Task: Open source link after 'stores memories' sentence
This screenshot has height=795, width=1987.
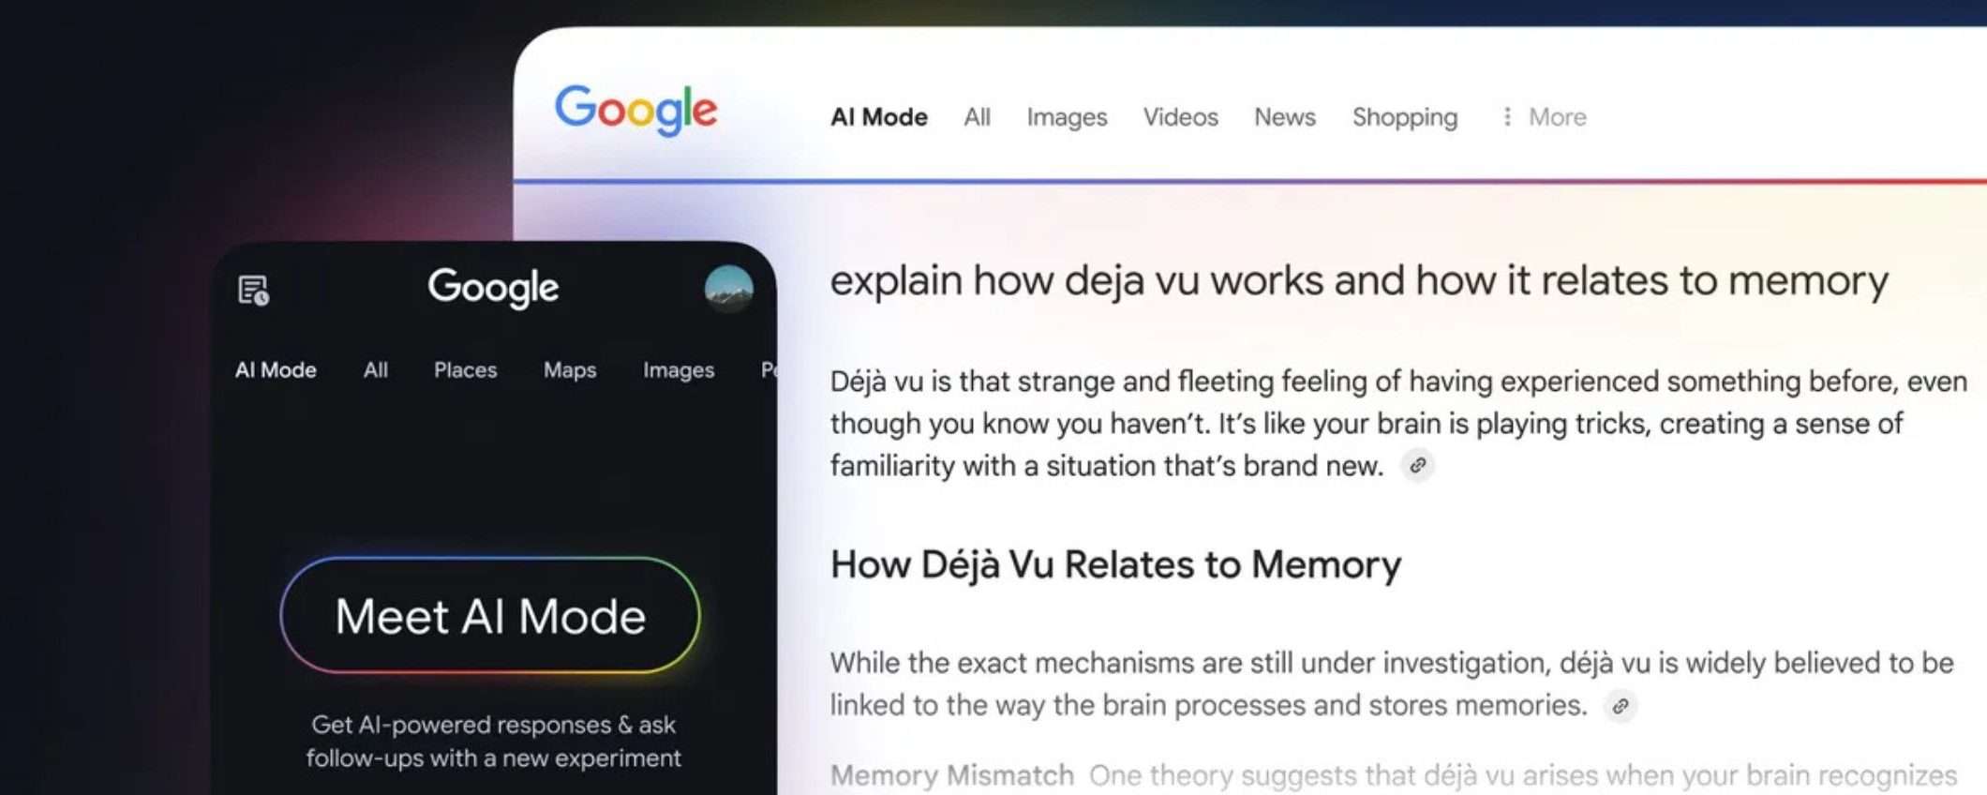Action: point(1620,706)
